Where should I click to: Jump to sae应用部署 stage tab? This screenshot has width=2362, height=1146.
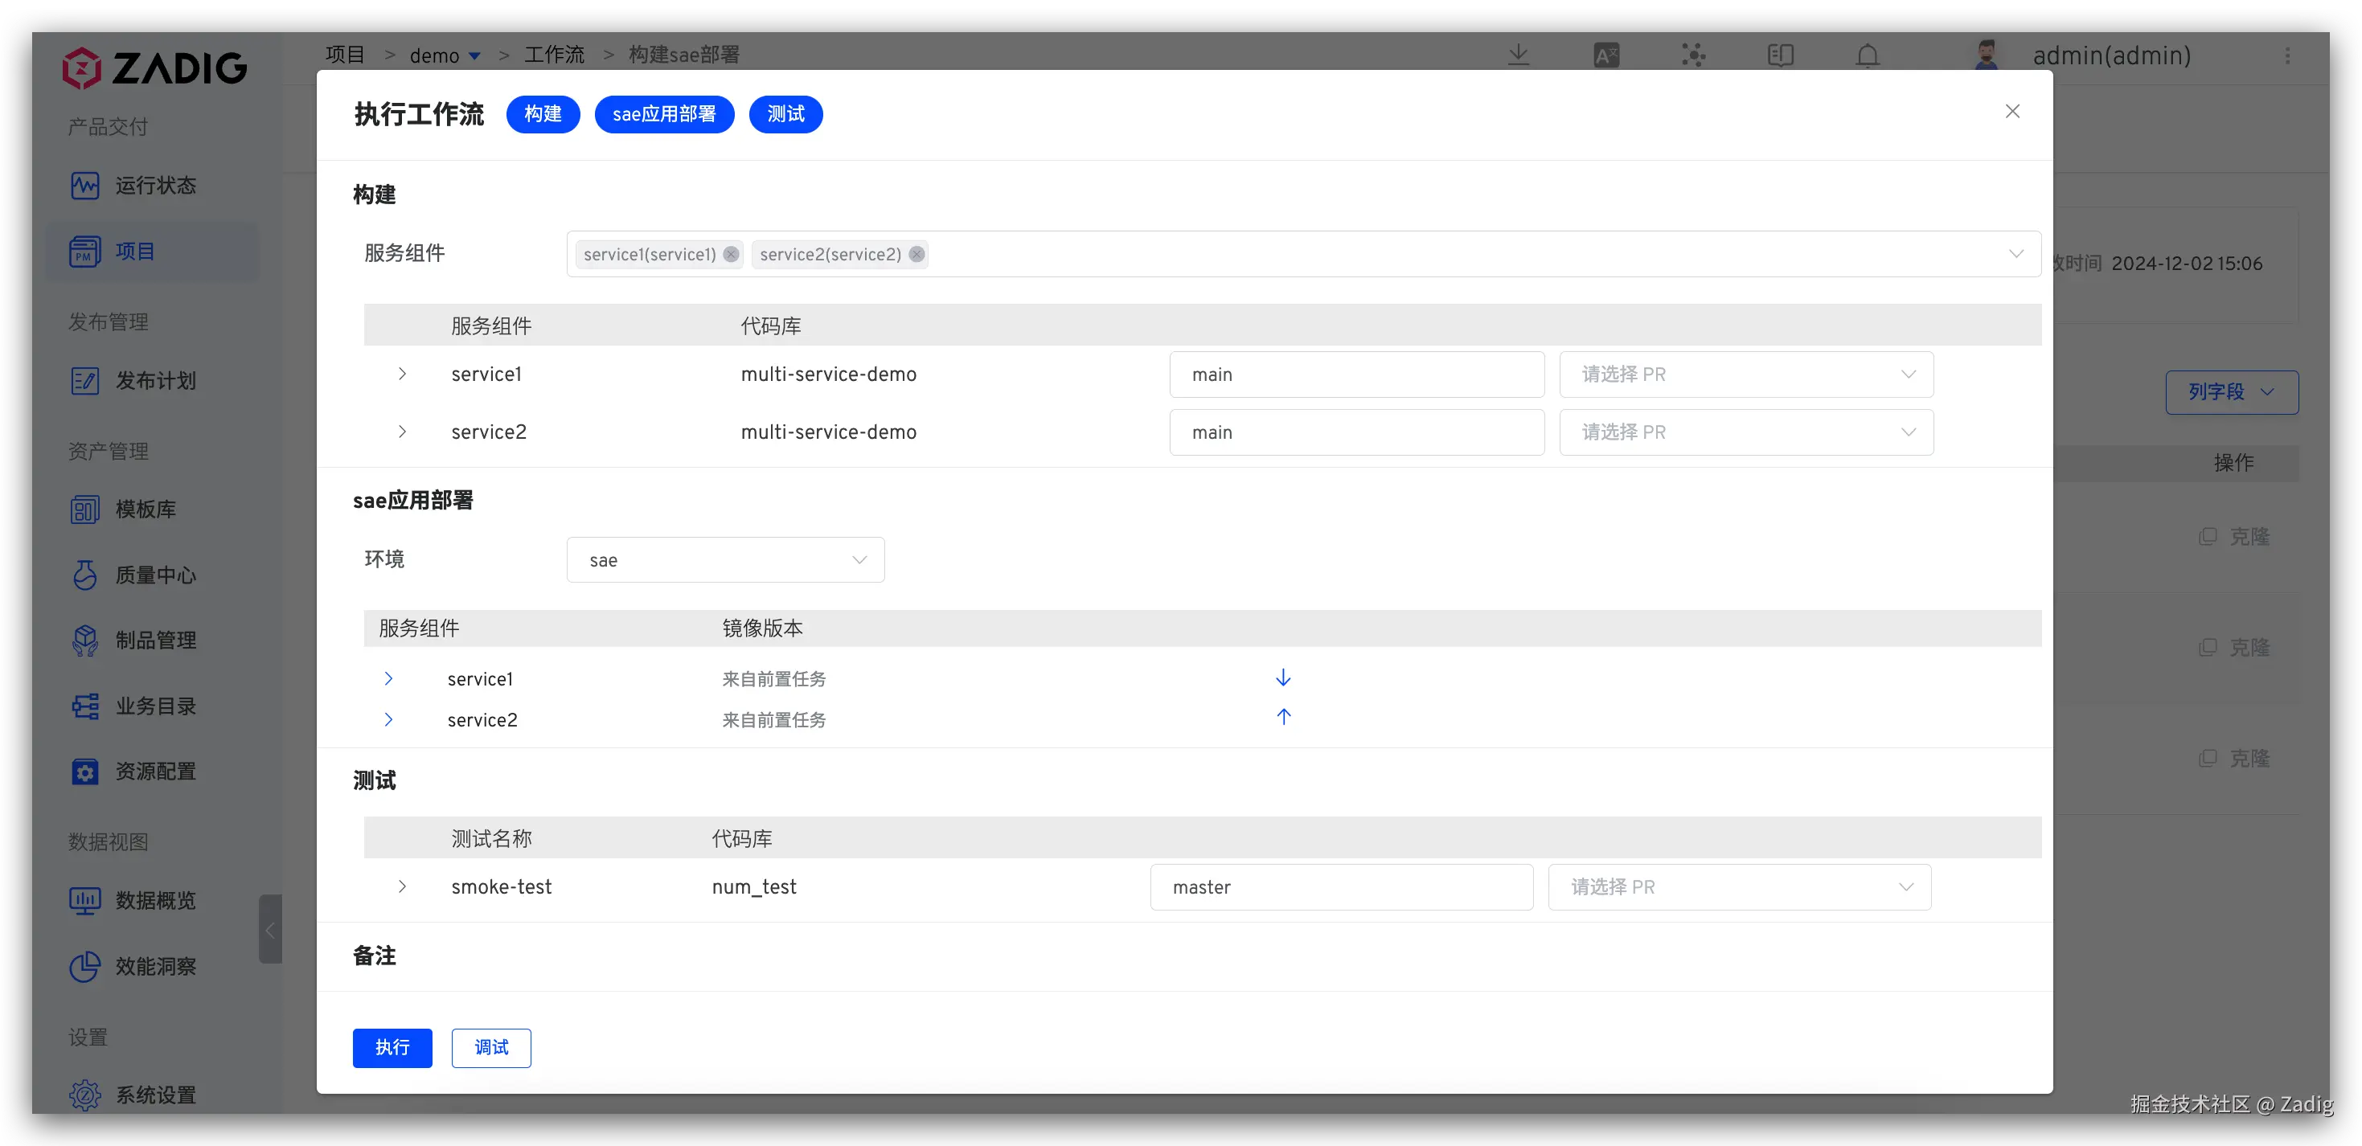click(664, 113)
